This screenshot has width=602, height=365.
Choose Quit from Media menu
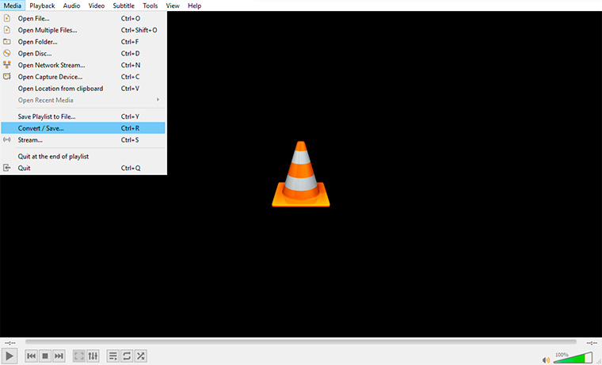pyautogui.click(x=83, y=168)
